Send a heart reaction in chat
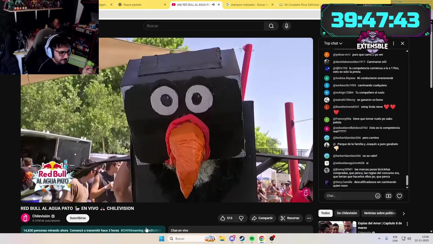The height and width of the screenshot is (244, 433). [x=400, y=196]
